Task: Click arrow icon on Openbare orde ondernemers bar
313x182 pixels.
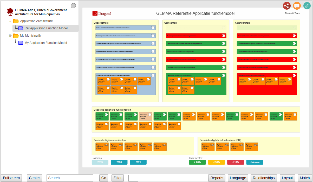Action: pyautogui.click(x=153, y=44)
